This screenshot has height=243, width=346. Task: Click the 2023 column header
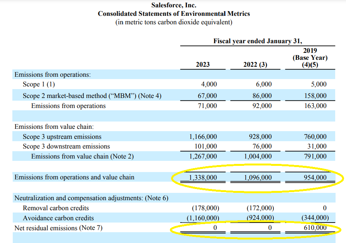click(x=203, y=64)
